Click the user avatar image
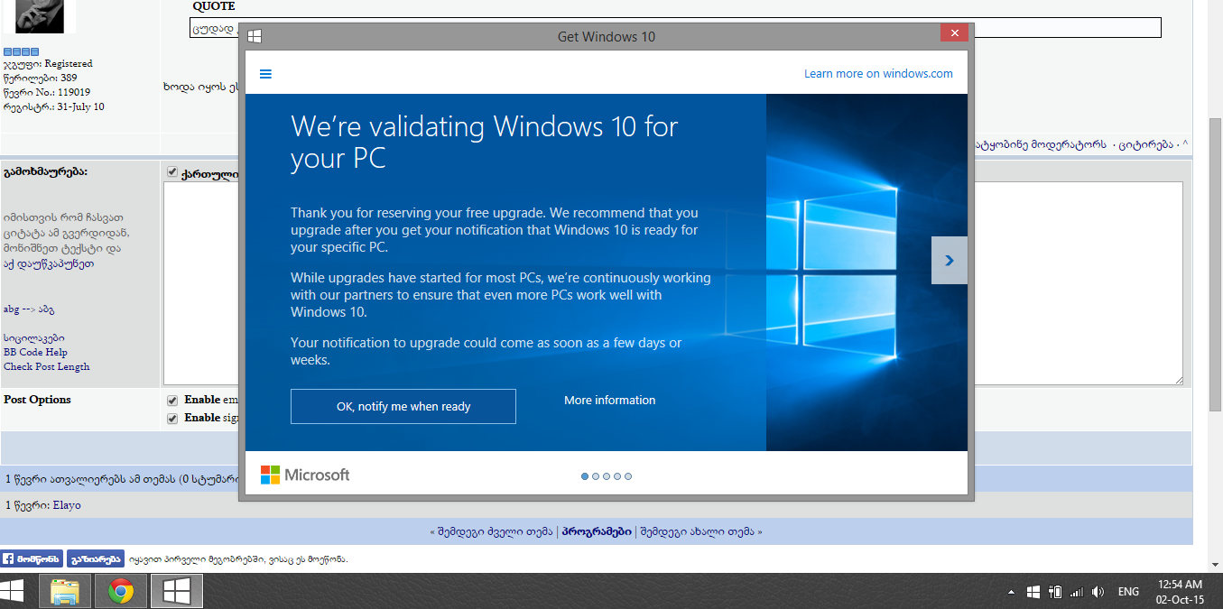 pyautogui.click(x=41, y=15)
